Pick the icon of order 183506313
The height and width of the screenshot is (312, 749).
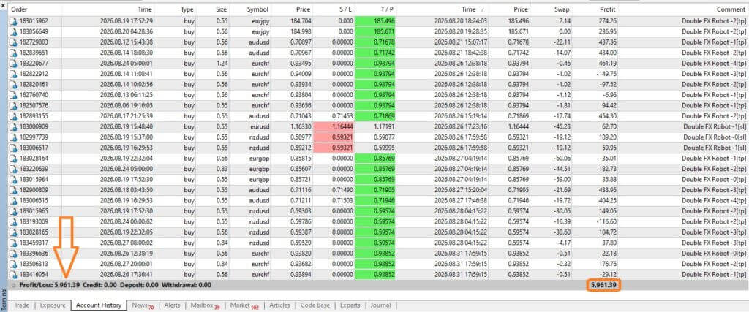(x=13, y=263)
